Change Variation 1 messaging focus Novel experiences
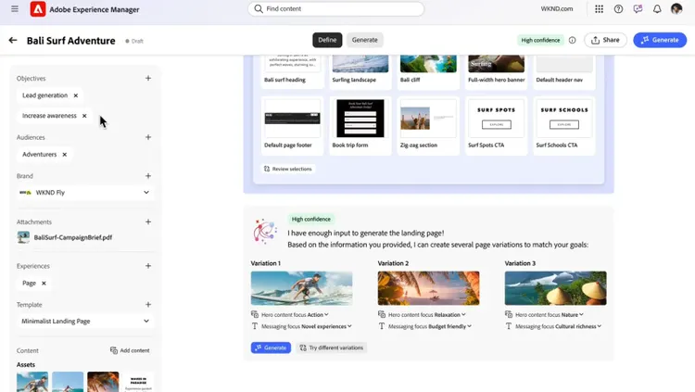This screenshot has height=392, width=695. coord(329,326)
